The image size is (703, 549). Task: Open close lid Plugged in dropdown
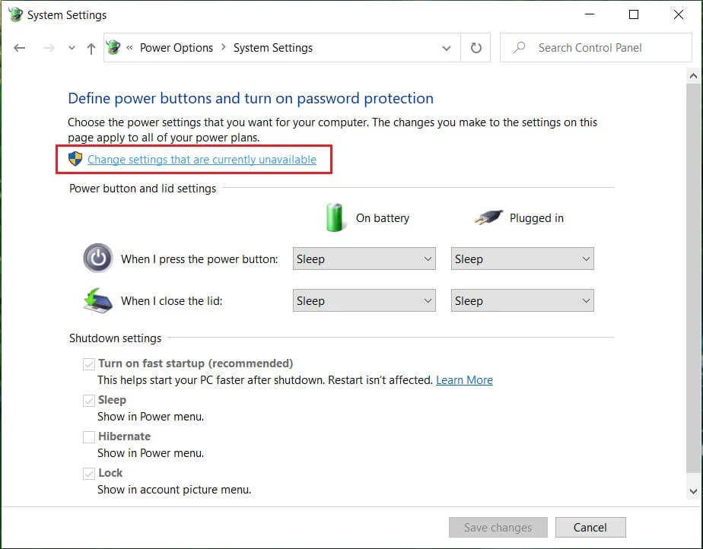522,301
